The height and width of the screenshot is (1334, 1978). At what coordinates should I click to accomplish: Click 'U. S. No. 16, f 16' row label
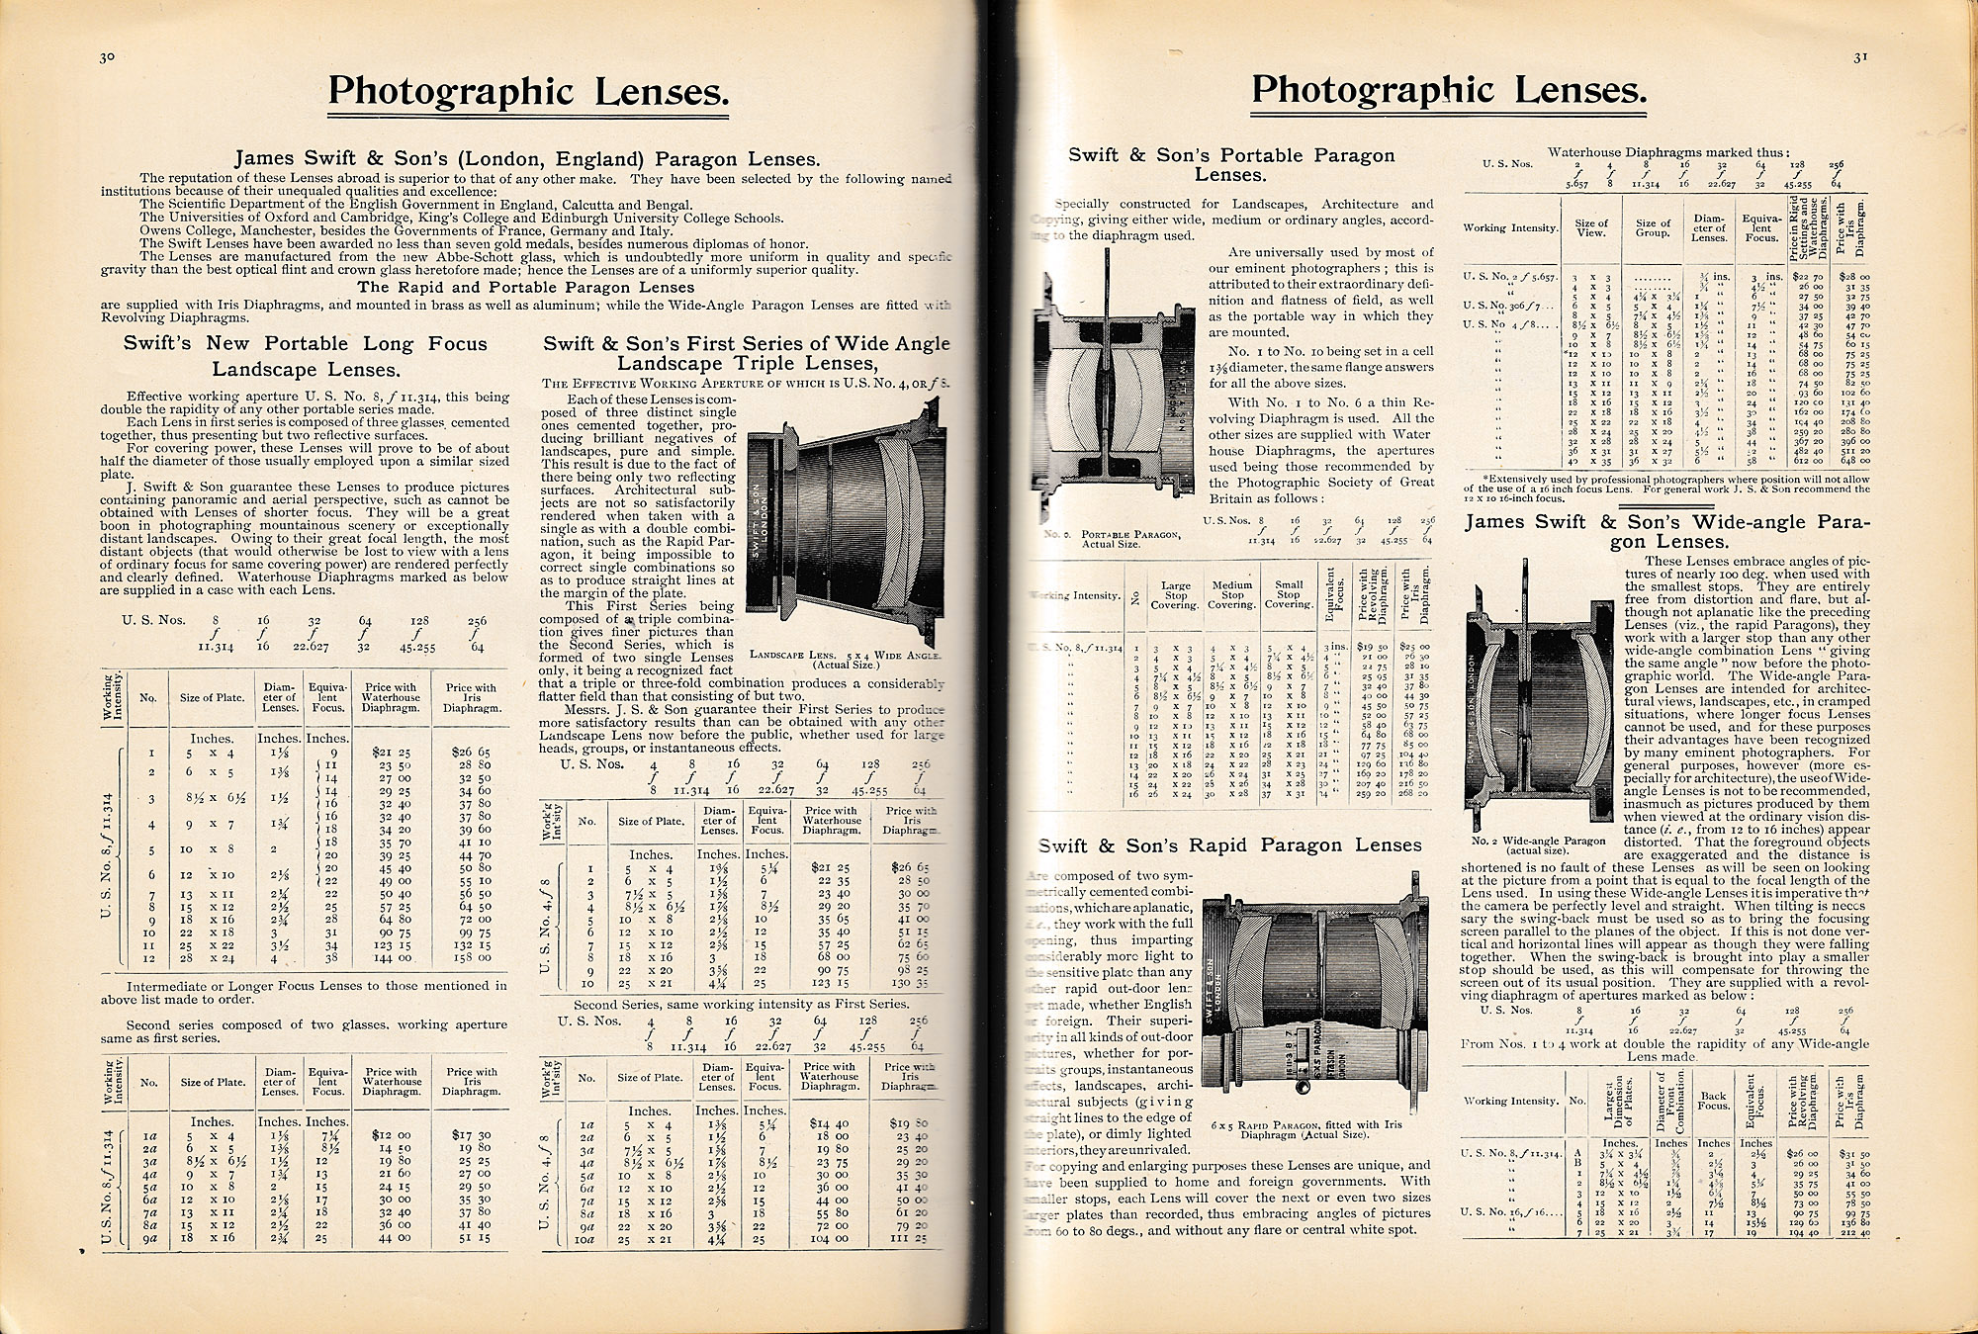[x=1510, y=1211]
